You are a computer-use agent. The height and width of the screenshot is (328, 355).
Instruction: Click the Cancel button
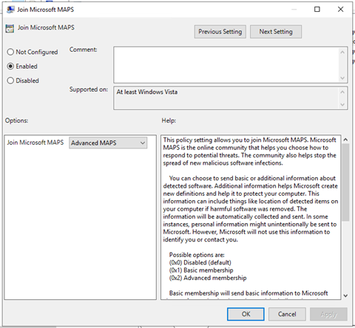pyautogui.click(x=287, y=314)
